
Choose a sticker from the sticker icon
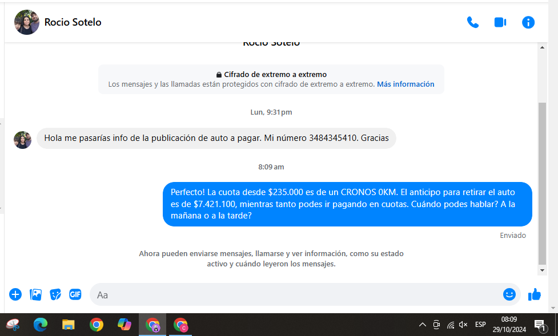click(x=55, y=294)
